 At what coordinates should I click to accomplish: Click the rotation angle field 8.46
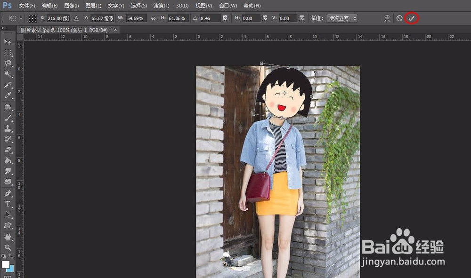(210, 18)
